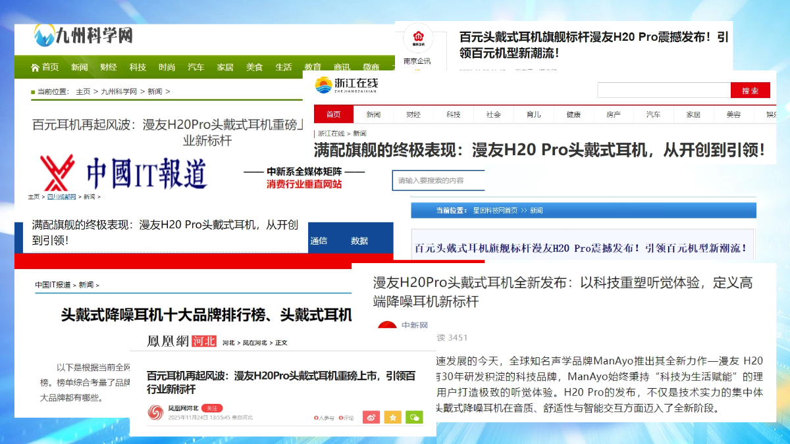
Task: Select 美容 tab on 浙江在线 navigation
Action: (x=733, y=114)
